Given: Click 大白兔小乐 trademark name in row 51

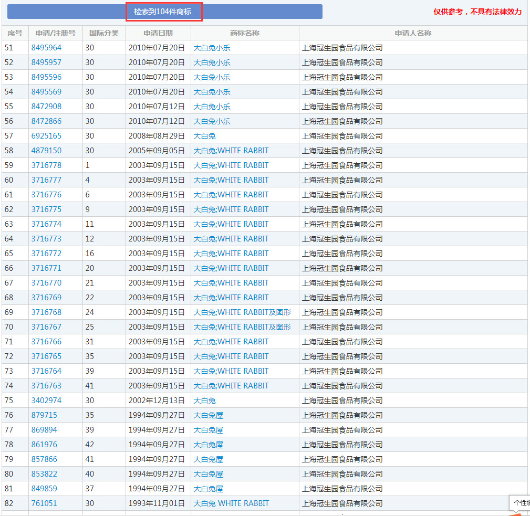Looking at the screenshot, I should pyautogui.click(x=212, y=48).
